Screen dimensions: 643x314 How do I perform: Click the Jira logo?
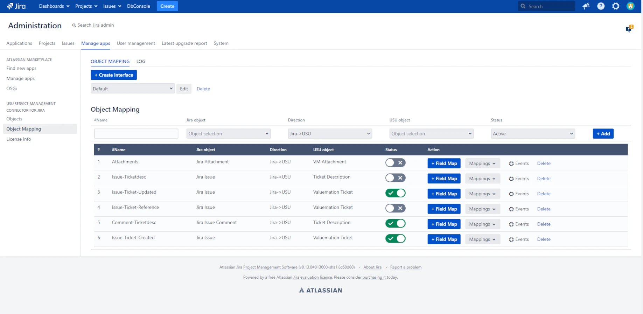[16, 6]
